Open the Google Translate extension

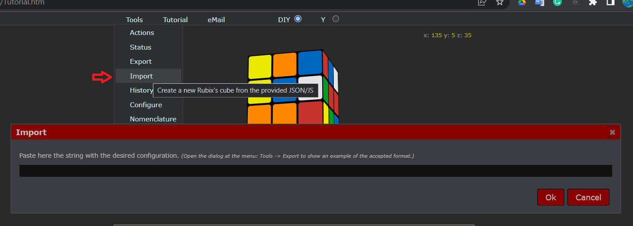click(x=539, y=3)
